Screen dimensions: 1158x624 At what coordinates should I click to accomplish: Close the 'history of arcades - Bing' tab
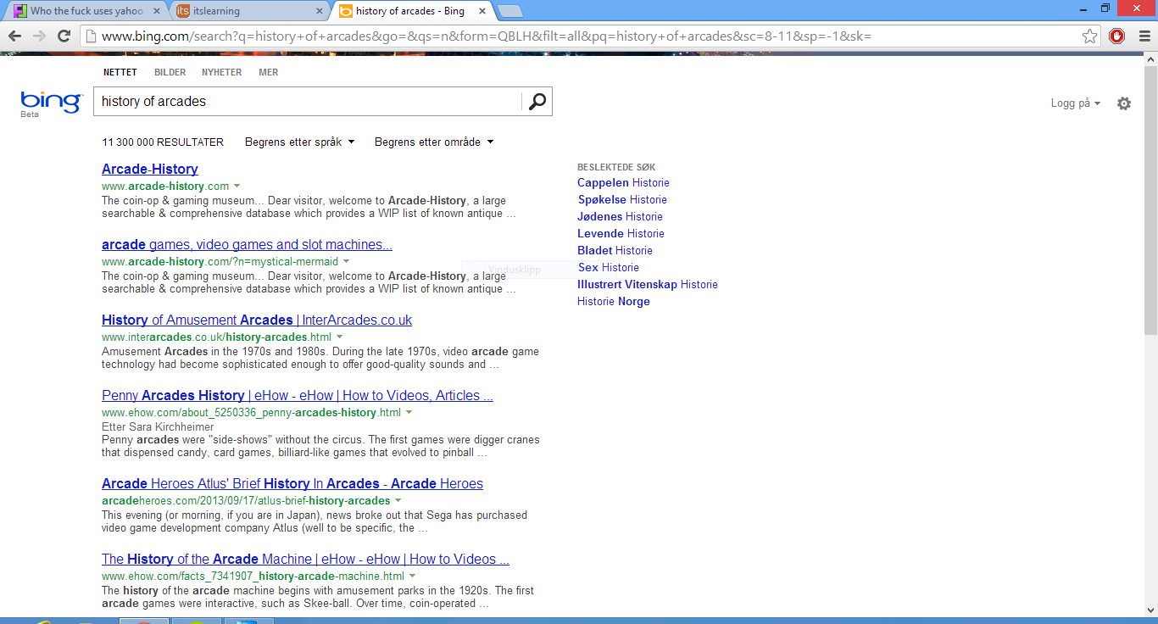pos(482,11)
